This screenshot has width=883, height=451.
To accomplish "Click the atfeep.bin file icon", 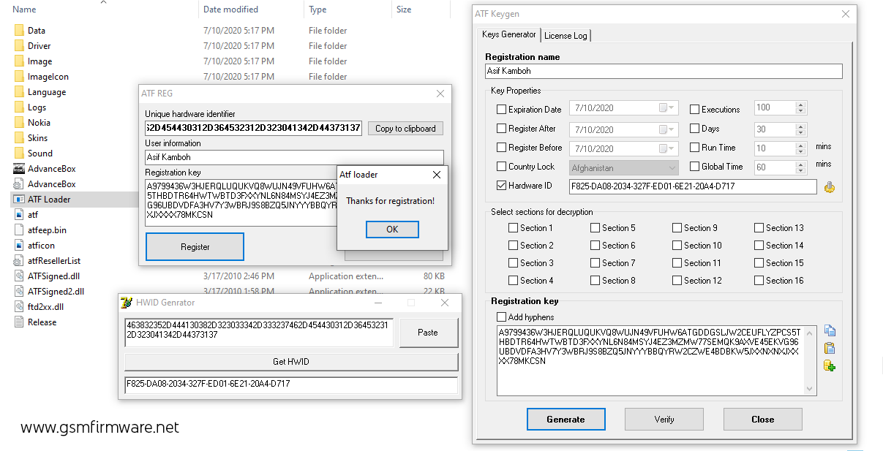I will 19,230.
